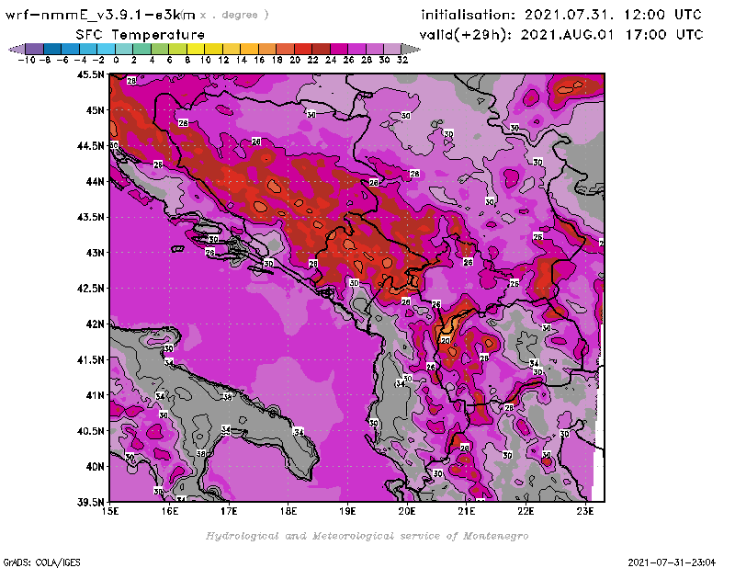
Task: Click the '22E' longitude label
Action: pyautogui.click(x=526, y=511)
